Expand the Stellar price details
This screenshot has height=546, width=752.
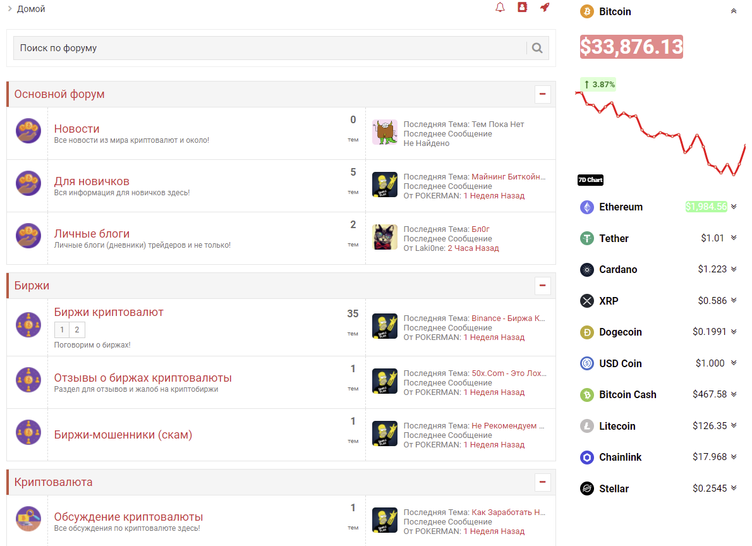point(734,488)
